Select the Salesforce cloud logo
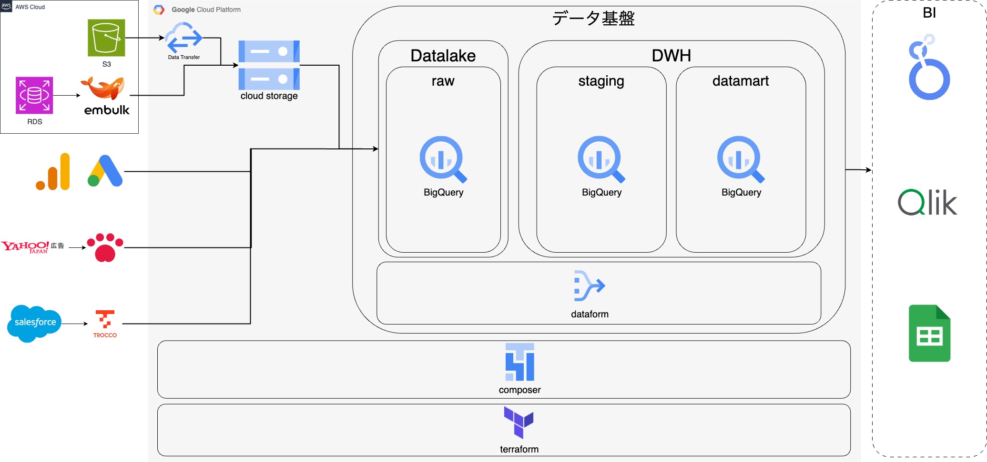Screen dimensions: 987x462 (35, 323)
